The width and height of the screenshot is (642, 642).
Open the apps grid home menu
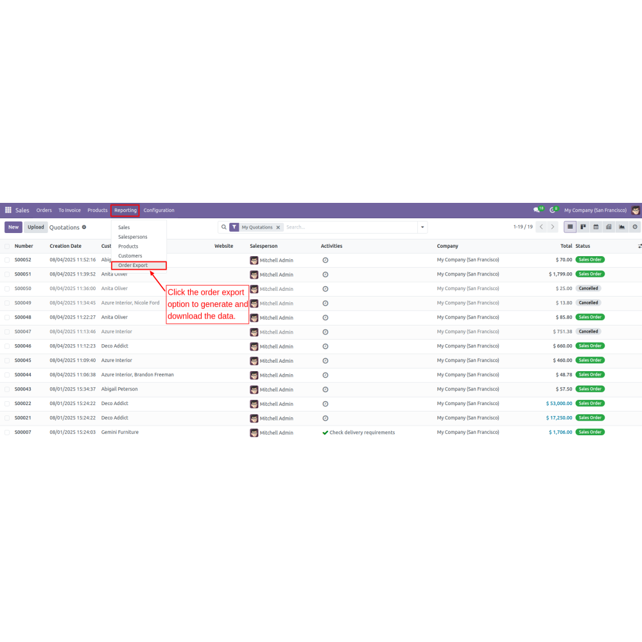click(x=8, y=210)
